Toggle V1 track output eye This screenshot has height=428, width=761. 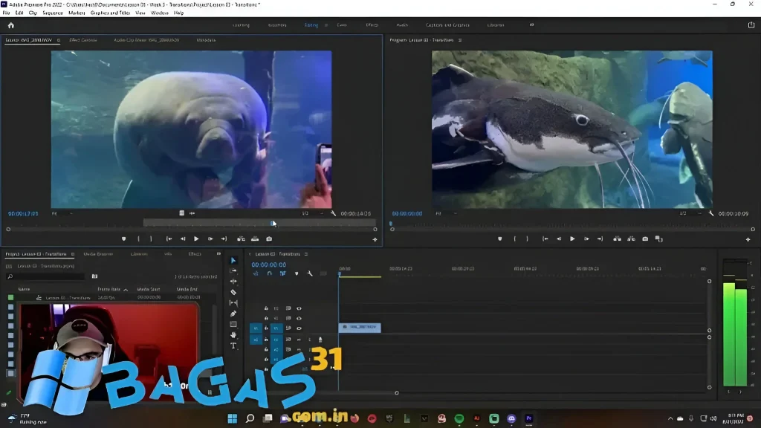tap(299, 328)
